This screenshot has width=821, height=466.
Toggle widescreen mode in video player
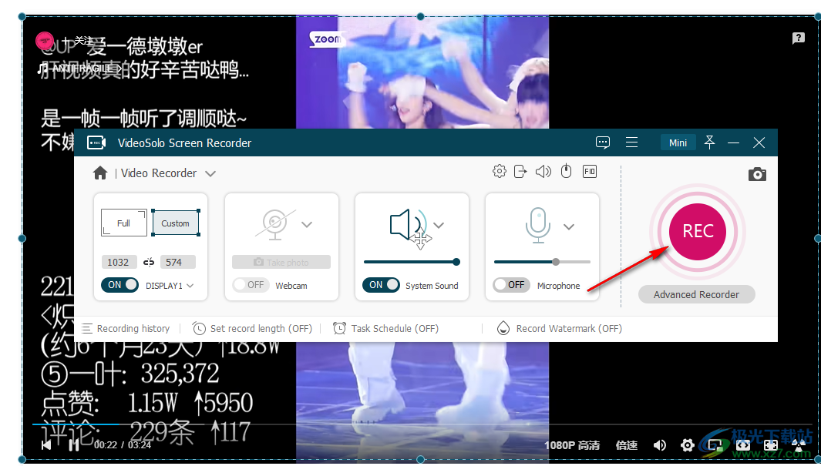[x=743, y=445]
